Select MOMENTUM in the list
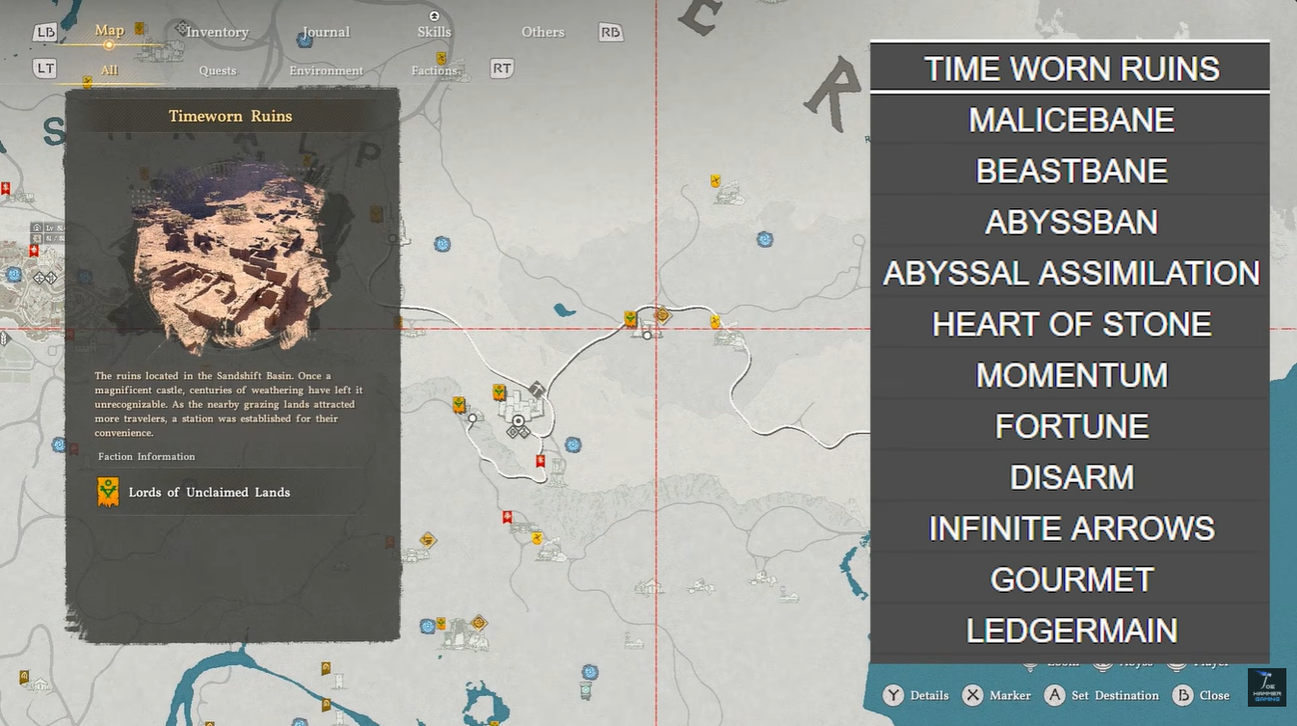The height and width of the screenshot is (726, 1297). pos(1070,375)
